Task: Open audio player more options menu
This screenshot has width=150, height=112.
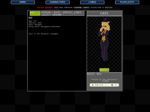Action: click(x=116, y=85)
